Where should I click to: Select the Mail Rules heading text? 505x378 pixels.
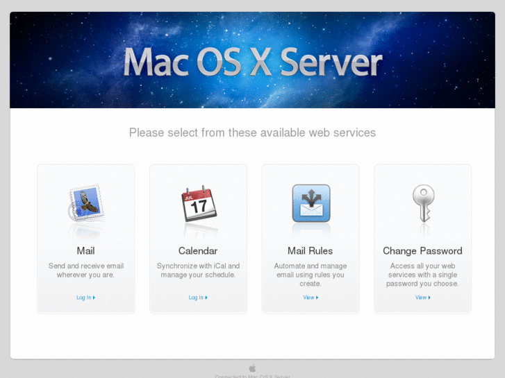point(310,251)
